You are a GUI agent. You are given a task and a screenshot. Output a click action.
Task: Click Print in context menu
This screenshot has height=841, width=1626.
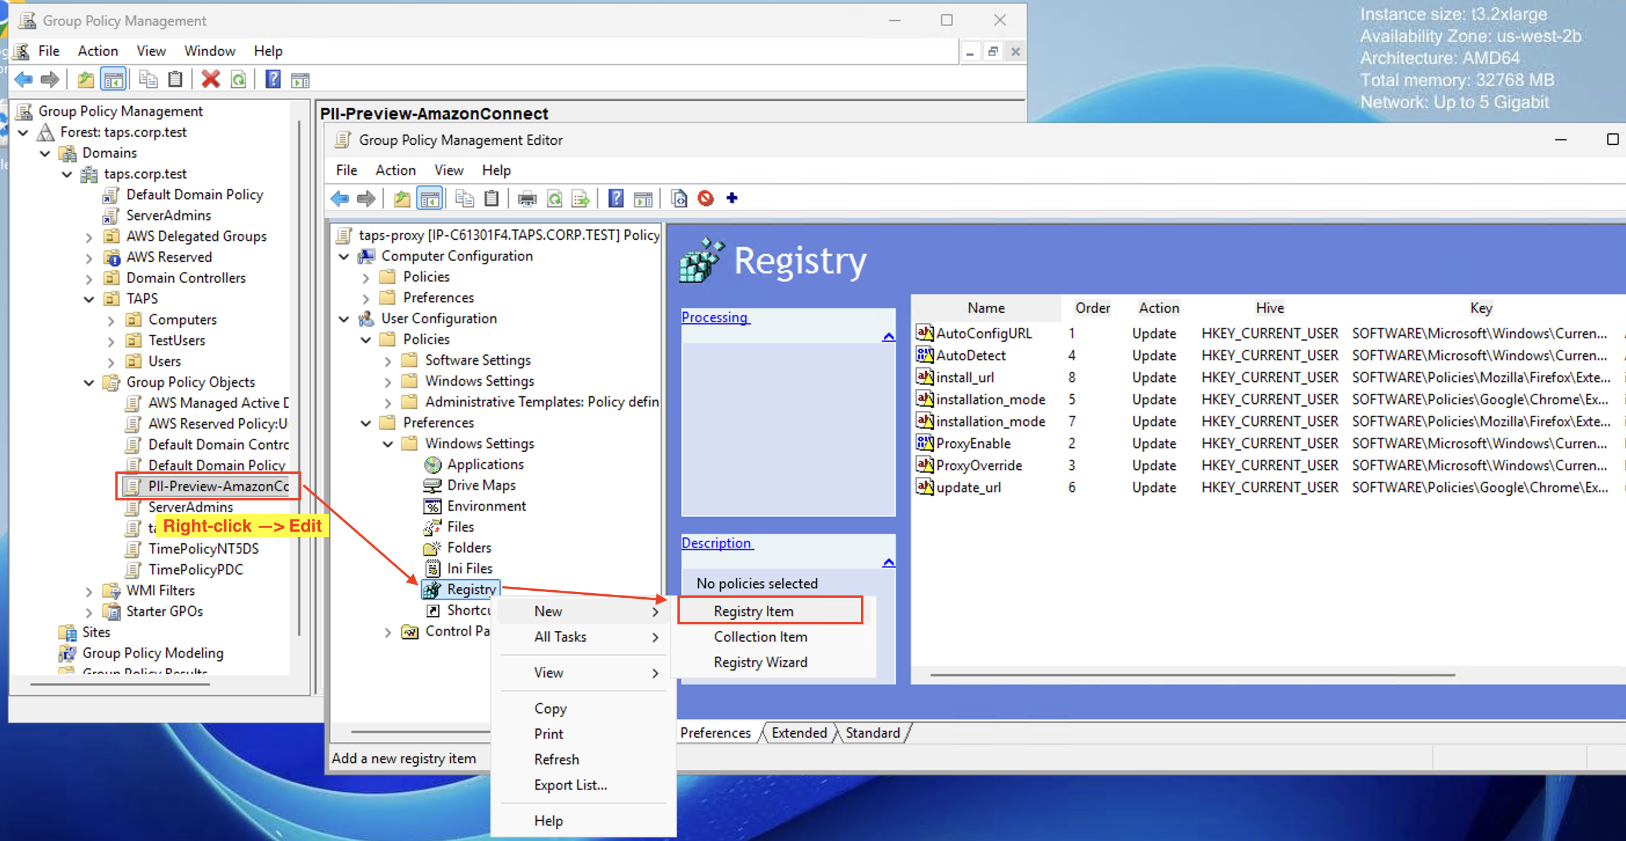[x=549, y=734]
